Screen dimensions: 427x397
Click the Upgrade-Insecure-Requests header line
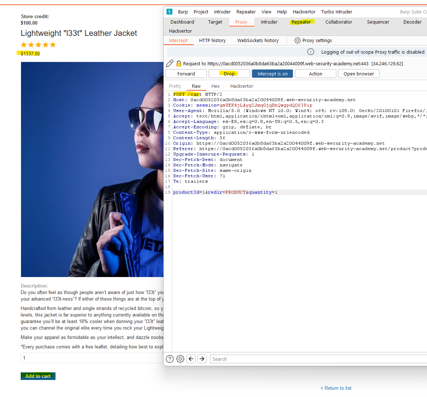[213, 154]
